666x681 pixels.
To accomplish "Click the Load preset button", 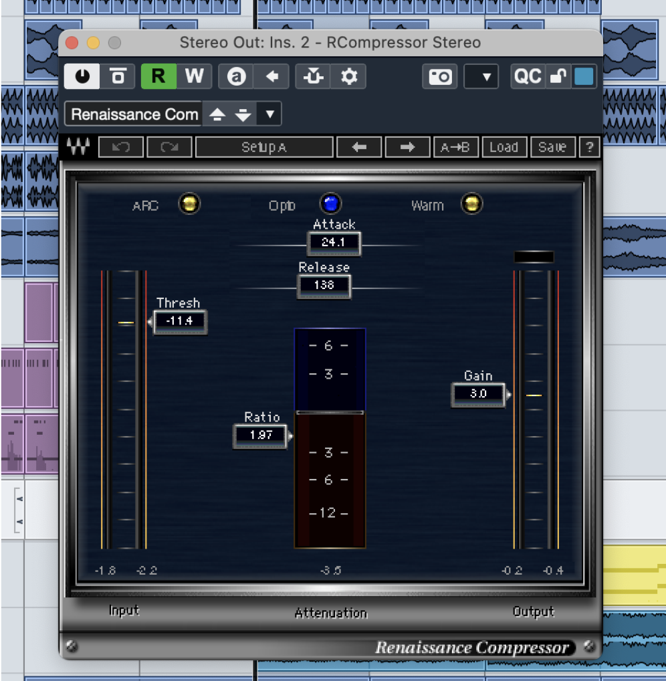I will click(504, 147).
